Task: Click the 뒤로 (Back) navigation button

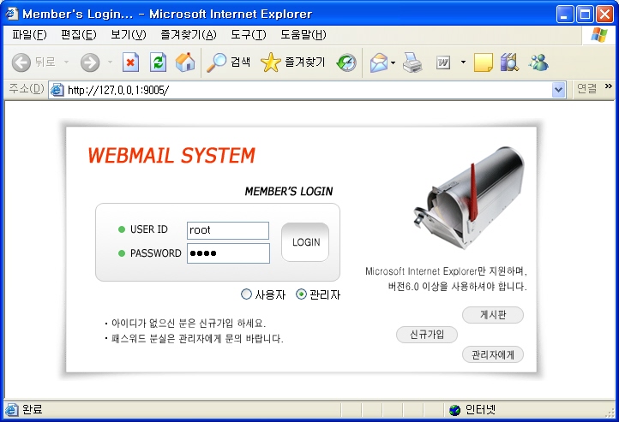Action: (x=34, y=62)
